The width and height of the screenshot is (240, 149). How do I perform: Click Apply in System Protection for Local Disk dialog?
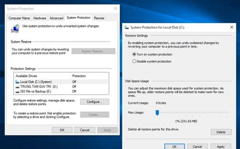(221, 146)
